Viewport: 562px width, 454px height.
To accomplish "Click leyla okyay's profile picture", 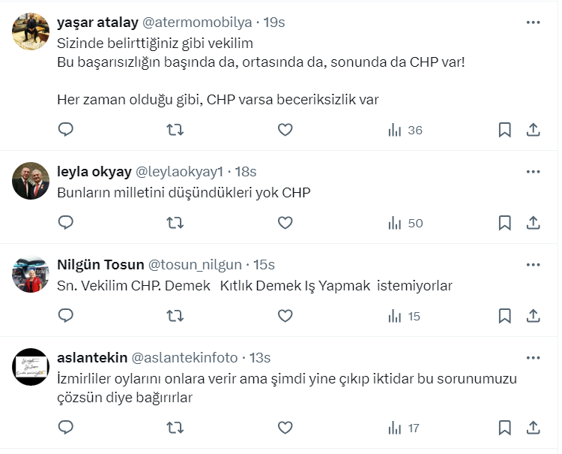I will point(31,180).
